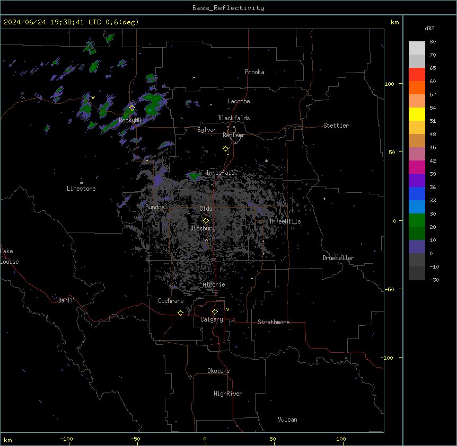The image size is (457, 446).
Task: Click the Strathmore label
Action: (274, 322)
